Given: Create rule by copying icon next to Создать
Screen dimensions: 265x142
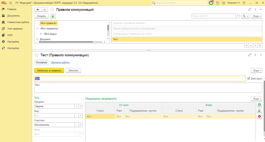Looking at the screenshot, I should [x=53, y=16].
